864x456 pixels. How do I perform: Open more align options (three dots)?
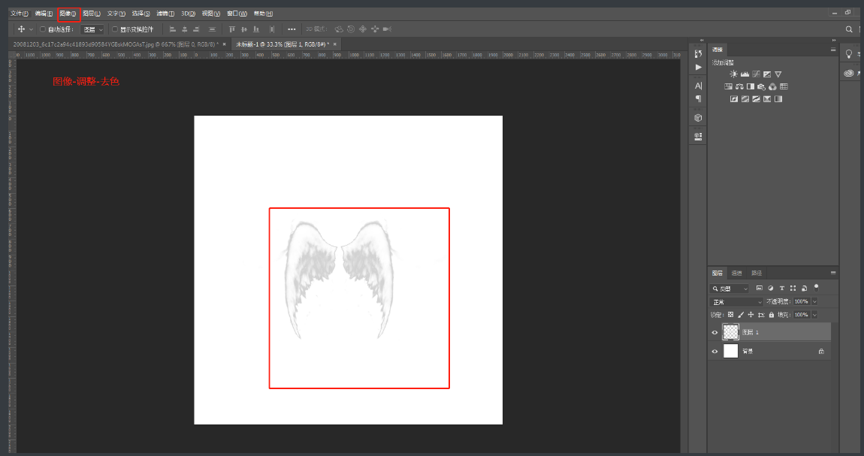(x=292, y=29)
